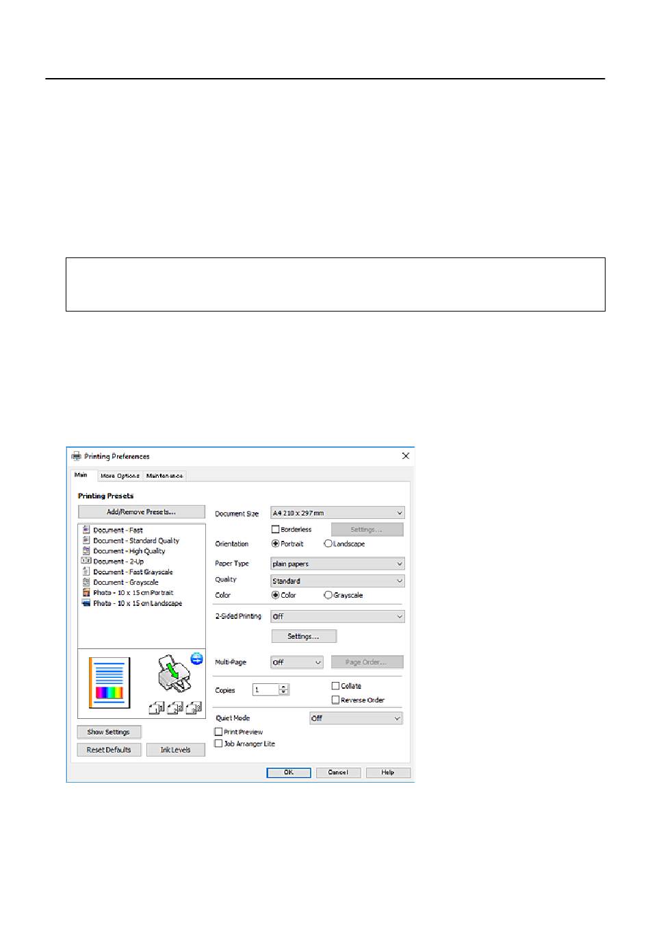Open the Document Size dropdown
This screenshot has height=938, width=650.
(337, 513)
